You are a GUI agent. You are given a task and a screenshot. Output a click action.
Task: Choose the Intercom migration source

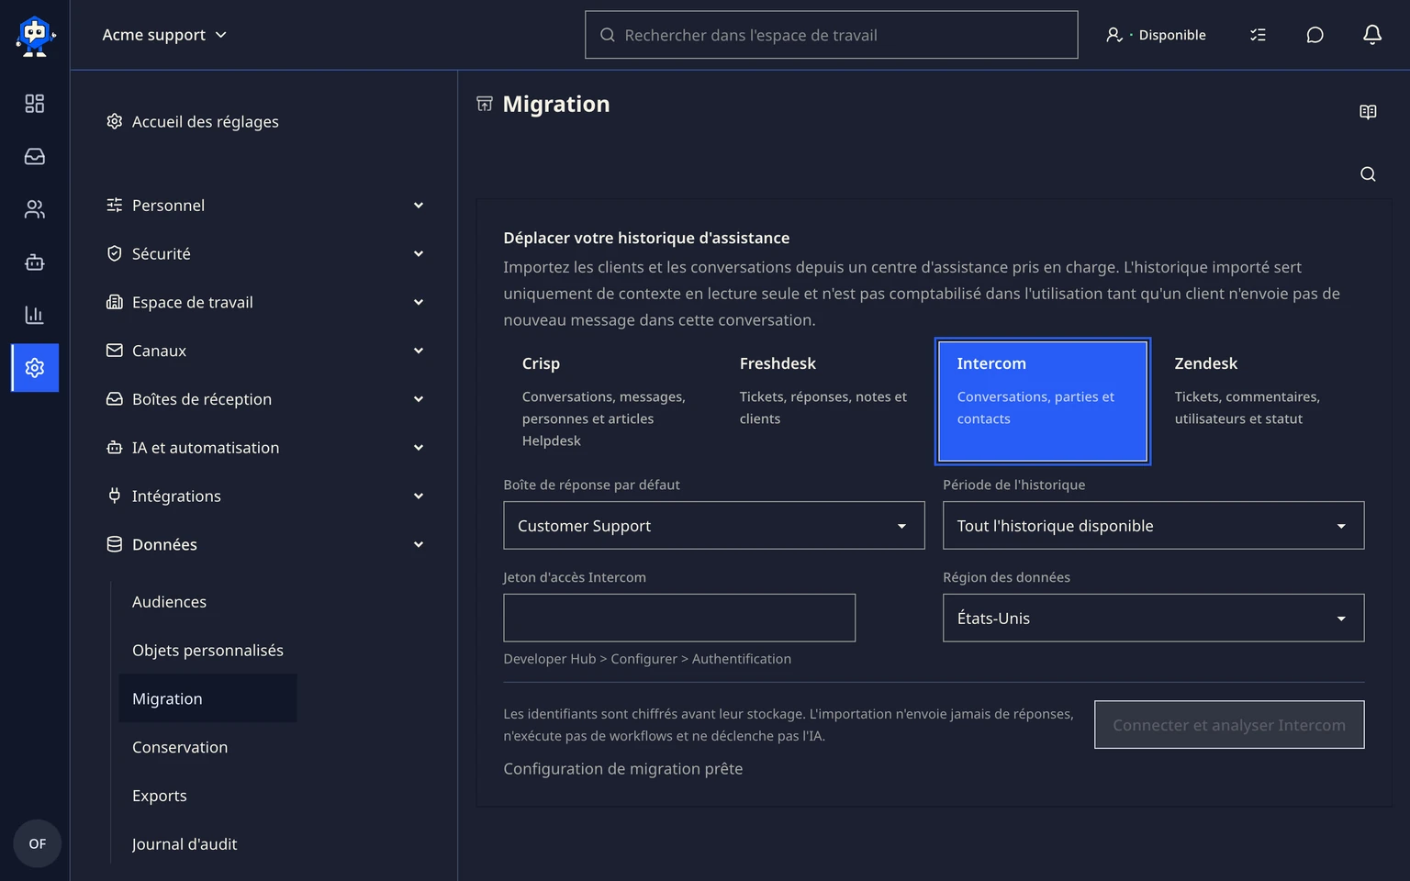point(1043,401)
